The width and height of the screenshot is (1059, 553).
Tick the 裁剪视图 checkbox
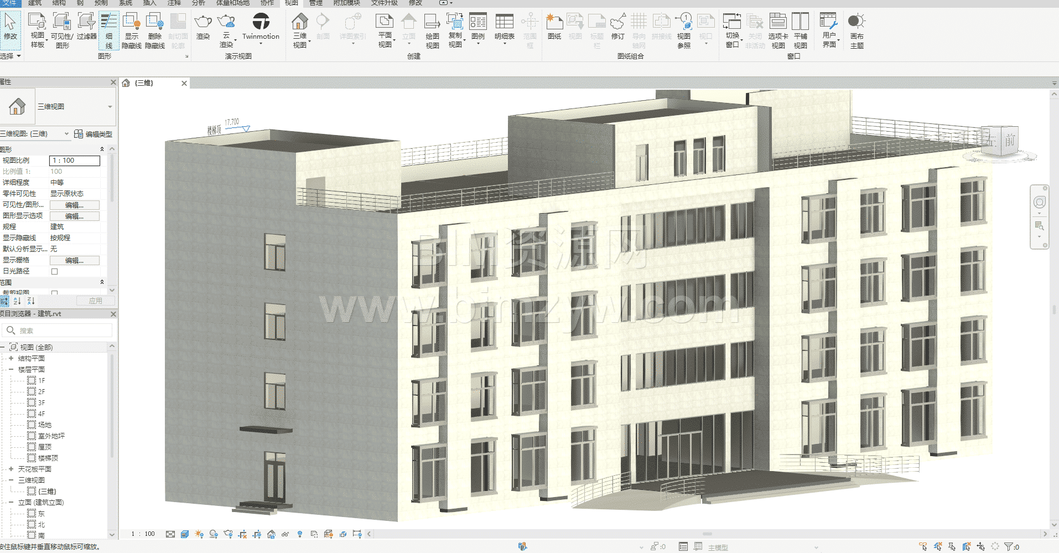[x=54, y=292]
